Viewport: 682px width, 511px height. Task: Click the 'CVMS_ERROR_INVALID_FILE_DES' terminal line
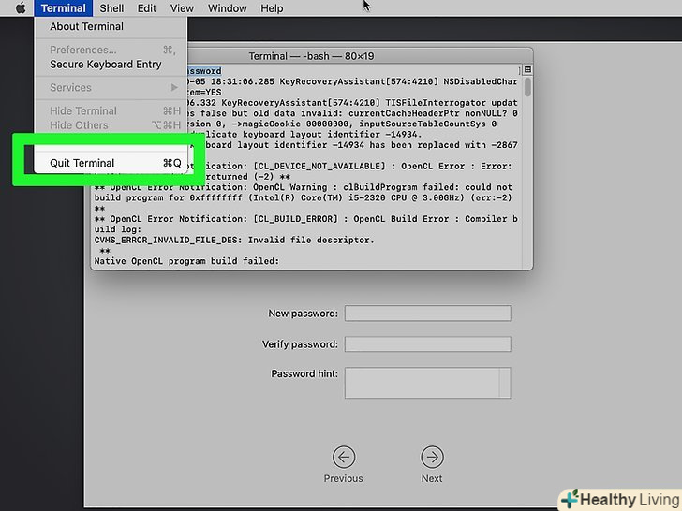[x=234, y=240]
